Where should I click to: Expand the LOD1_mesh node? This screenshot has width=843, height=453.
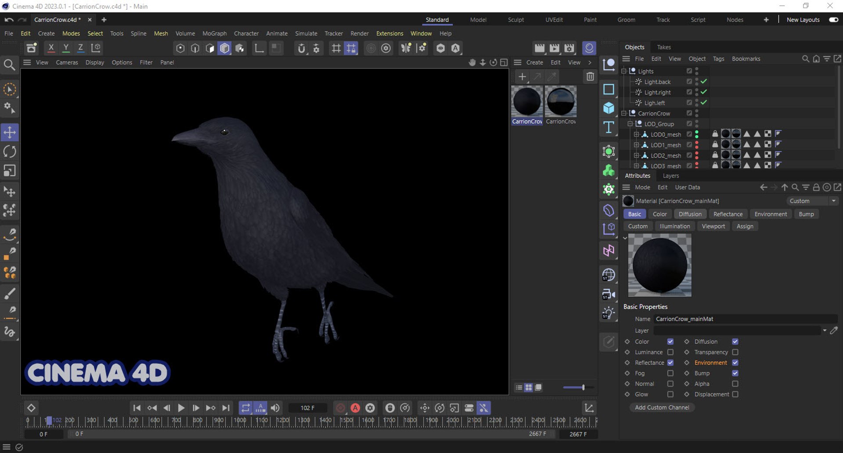[x=636, y=145]
